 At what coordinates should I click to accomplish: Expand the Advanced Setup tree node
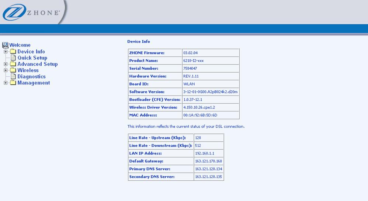(x=6, y=64)
